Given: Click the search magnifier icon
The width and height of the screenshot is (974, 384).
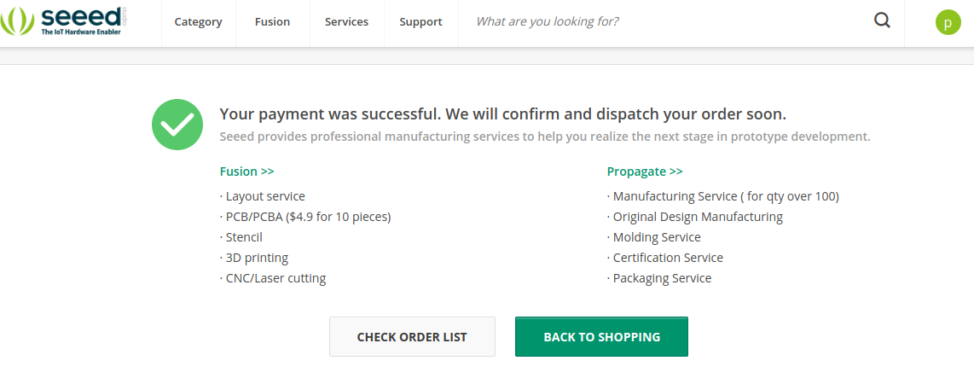Looking at the screenshot, I should pos(882,20).
